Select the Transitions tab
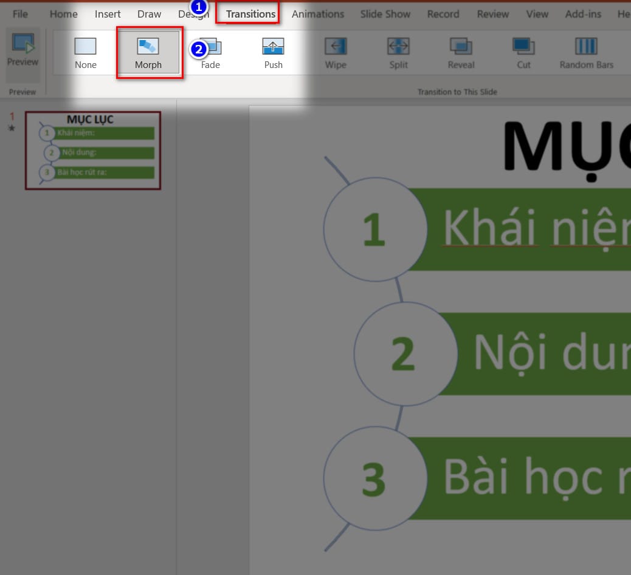 pos(250,14)
